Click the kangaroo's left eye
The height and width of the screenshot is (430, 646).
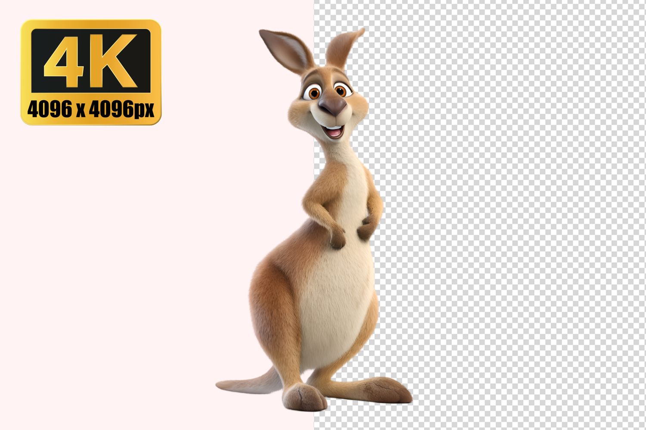tap(314, 92)
